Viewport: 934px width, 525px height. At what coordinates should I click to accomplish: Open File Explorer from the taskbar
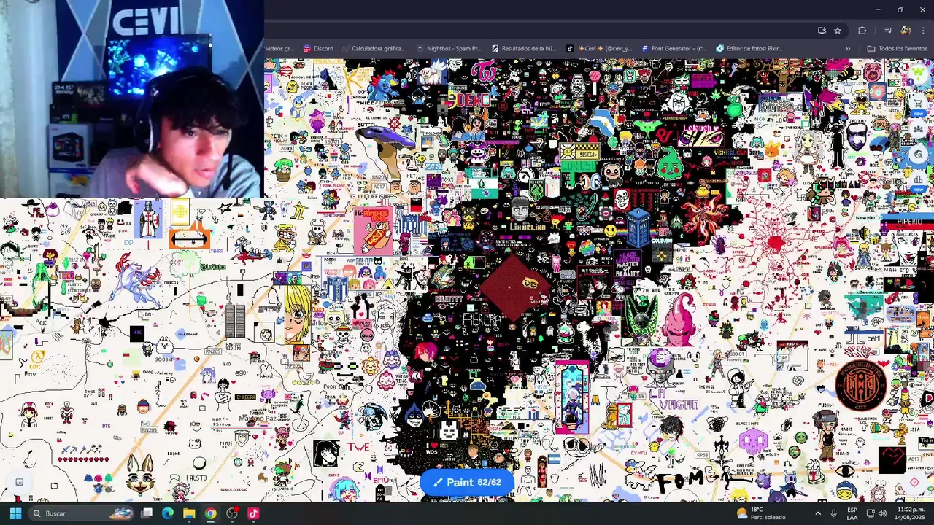[189, 513]
